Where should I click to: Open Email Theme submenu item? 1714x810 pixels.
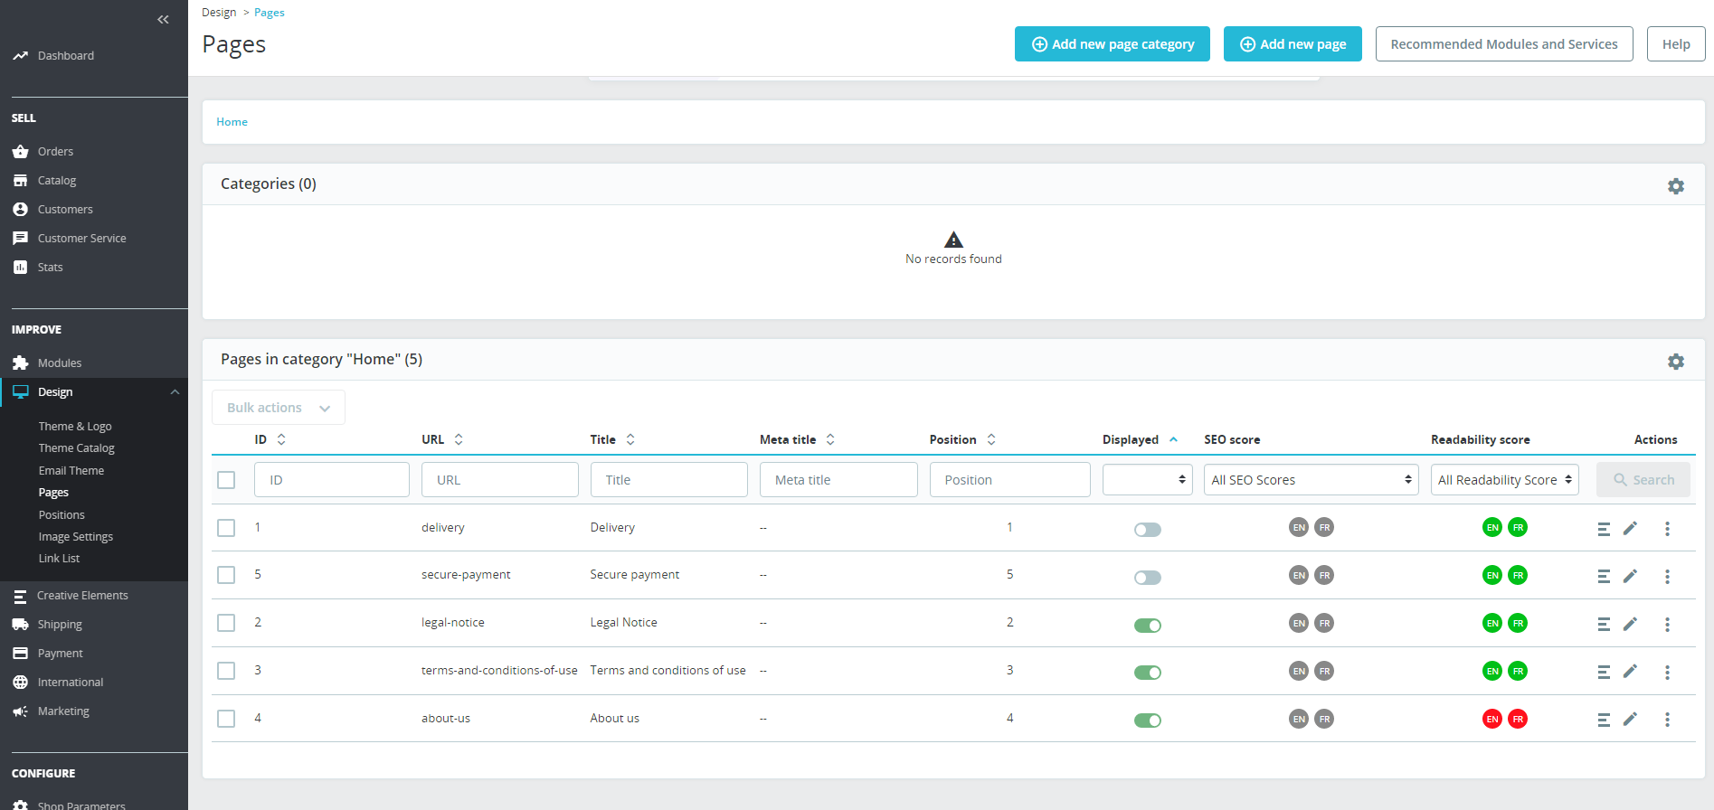click(x=71, y=470)
